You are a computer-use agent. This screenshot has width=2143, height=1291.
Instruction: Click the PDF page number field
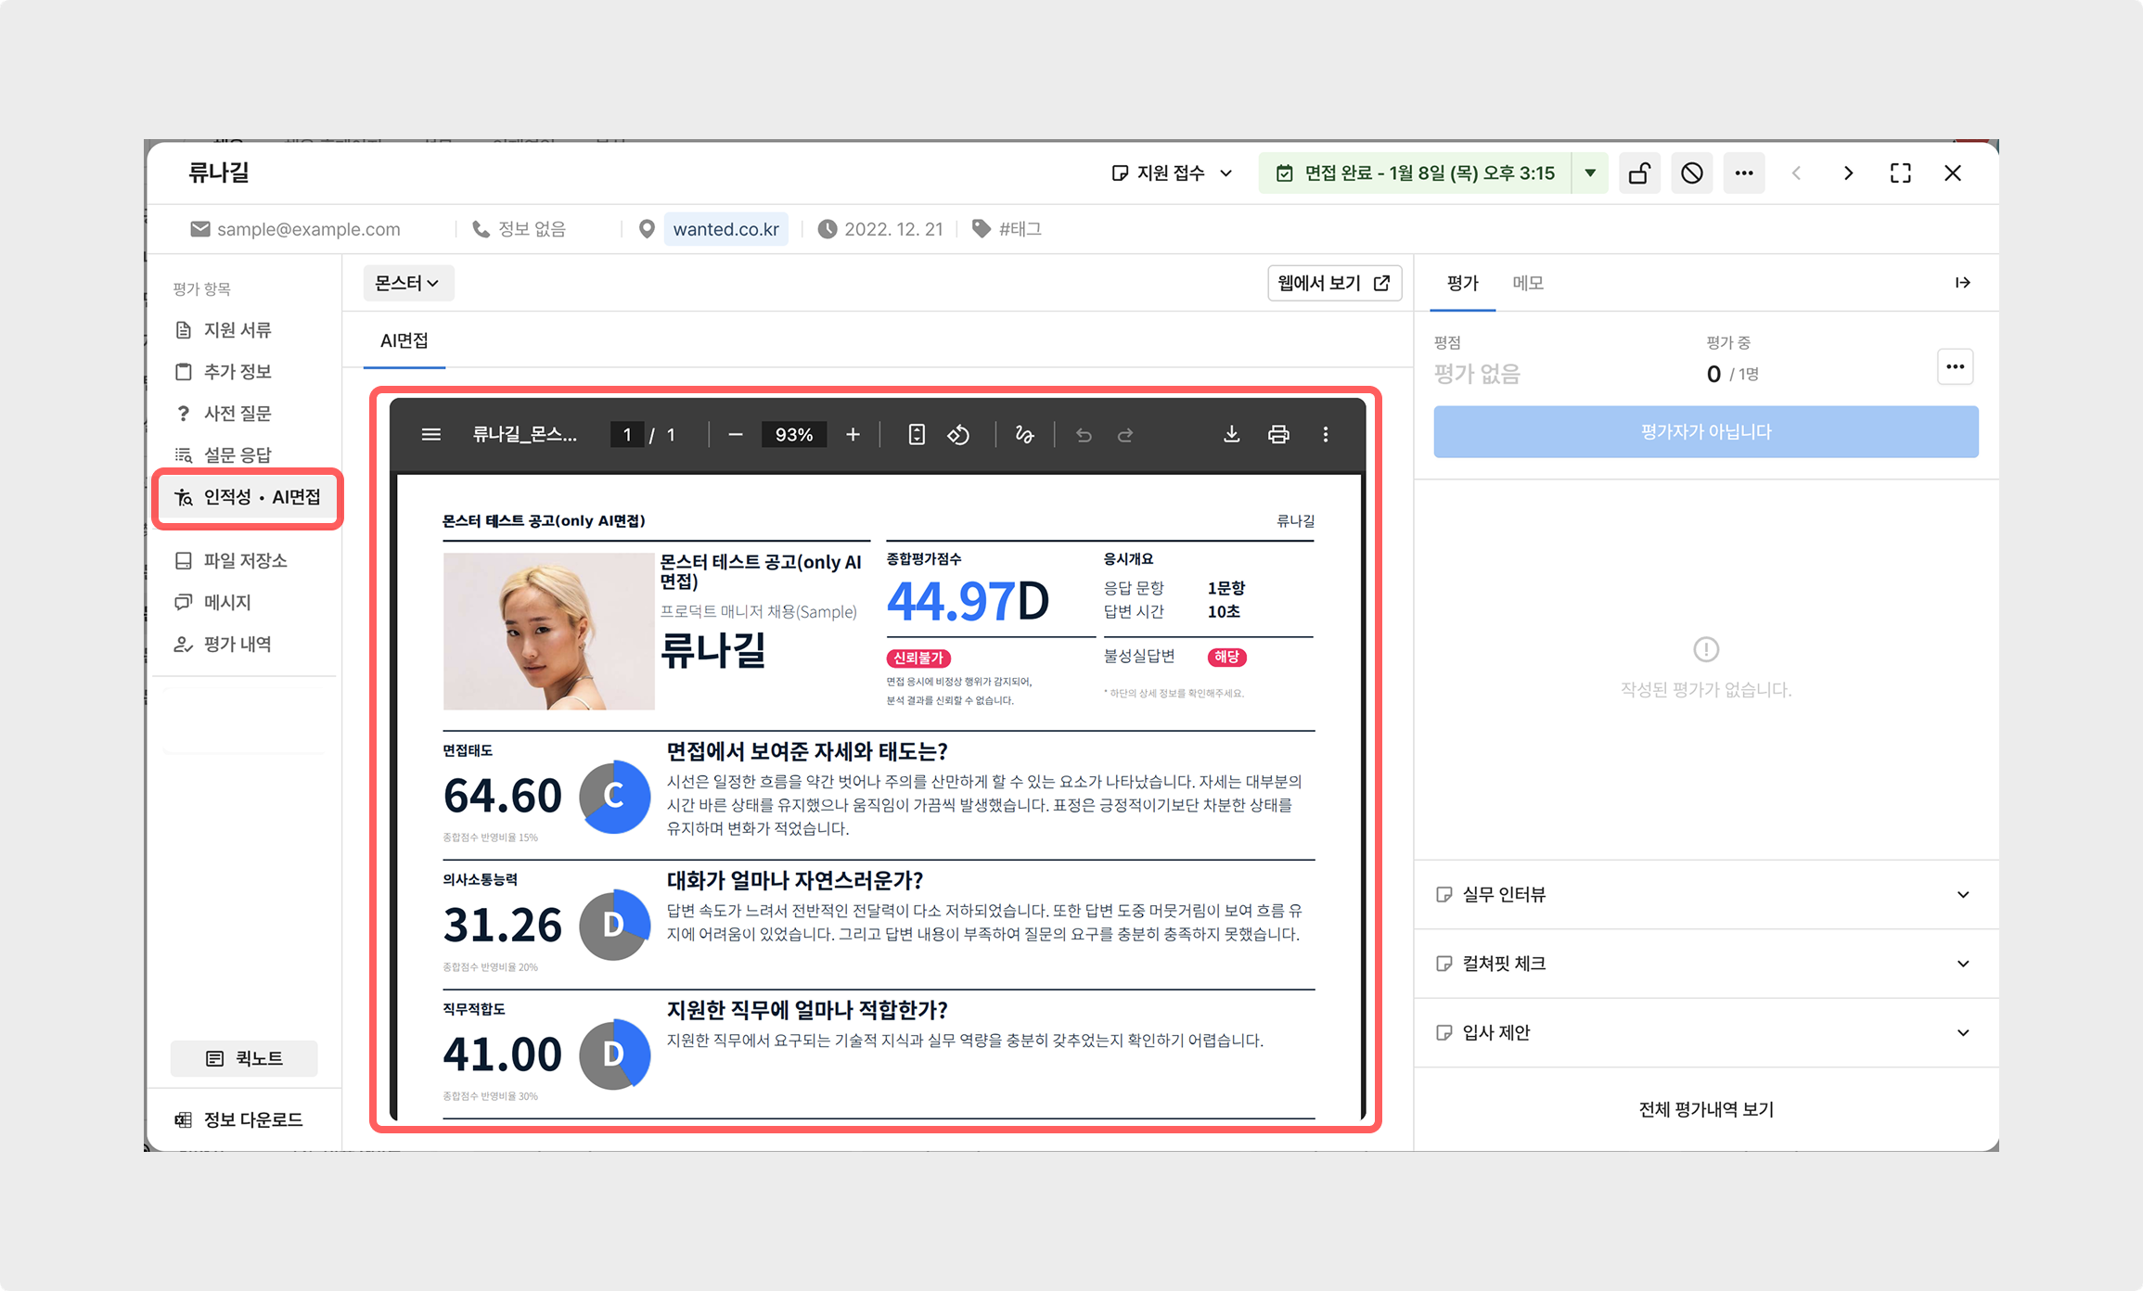pyautogui.click(x=628, y=434)
